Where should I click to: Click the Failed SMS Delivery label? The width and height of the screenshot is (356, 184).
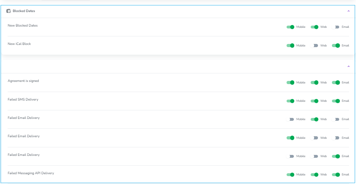pyautogui.click(x=23, y=99)
